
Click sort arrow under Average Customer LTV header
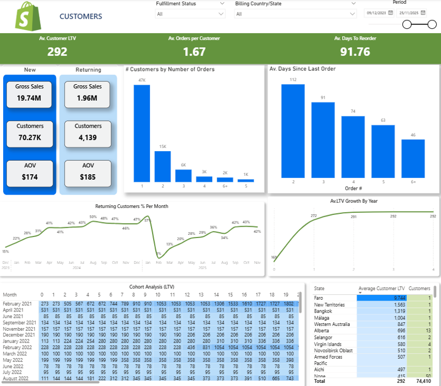click(x=360, y=293)
